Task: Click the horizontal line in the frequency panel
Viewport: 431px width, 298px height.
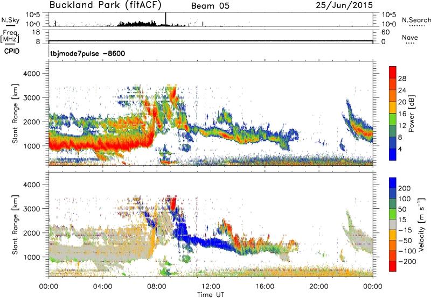Action: (x=211, y=41)
